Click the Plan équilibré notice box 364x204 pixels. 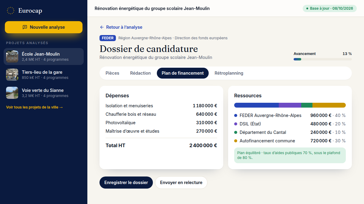290,155
